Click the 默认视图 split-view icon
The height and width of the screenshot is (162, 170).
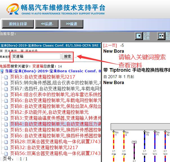[161, 36]
